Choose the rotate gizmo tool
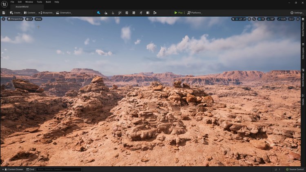306x172 pixels. tap(241, 19)
